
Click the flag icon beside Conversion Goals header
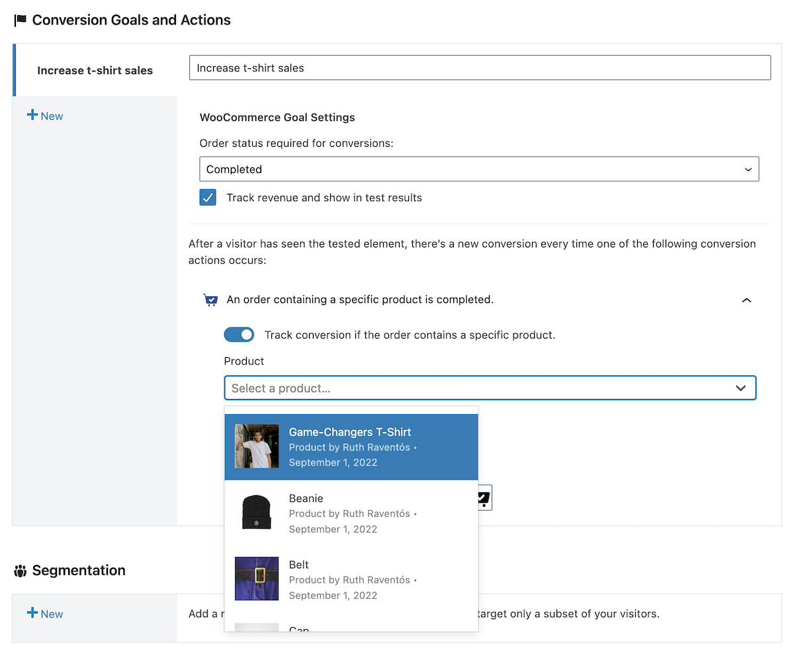[20, 20]
